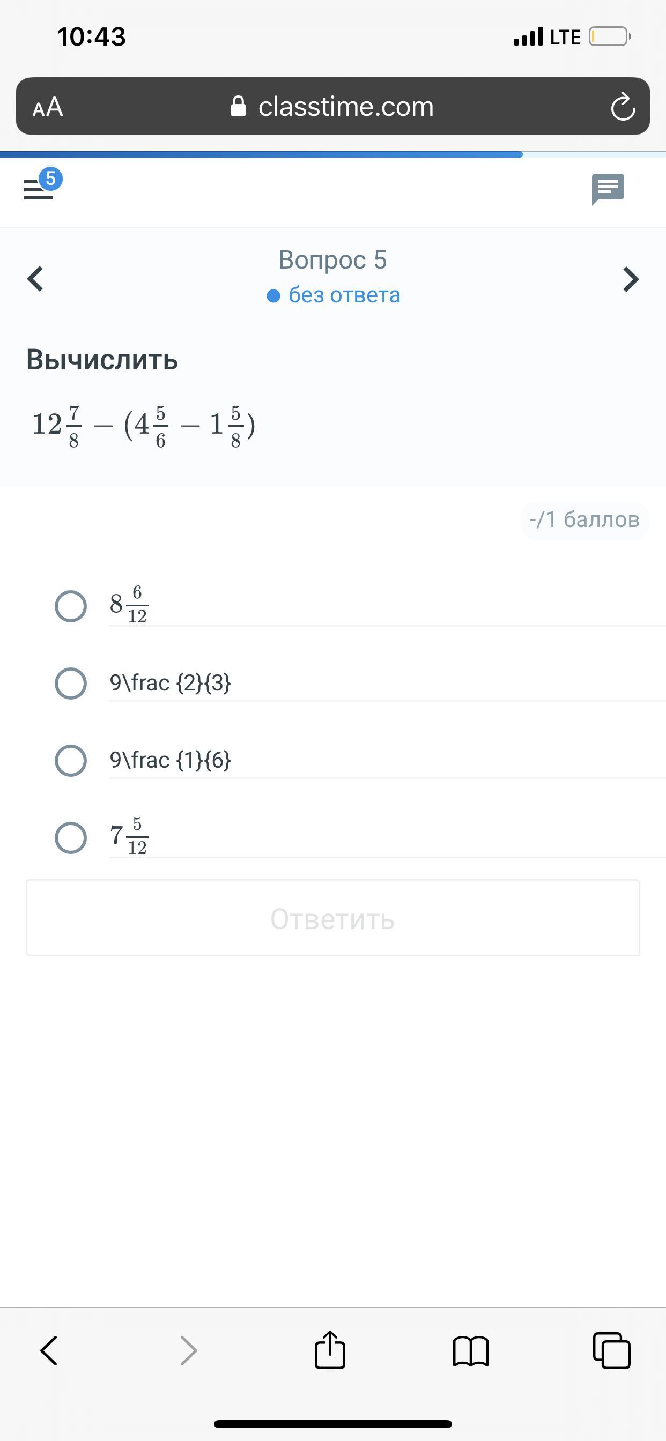Select the answer 9\frac {1}{6}

click(71, 760)
